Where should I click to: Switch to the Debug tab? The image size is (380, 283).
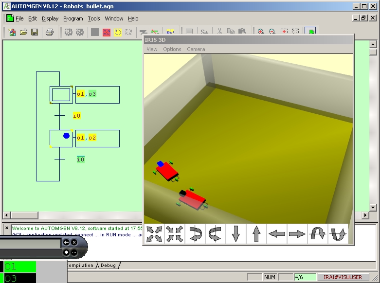(x=108, y=265)
